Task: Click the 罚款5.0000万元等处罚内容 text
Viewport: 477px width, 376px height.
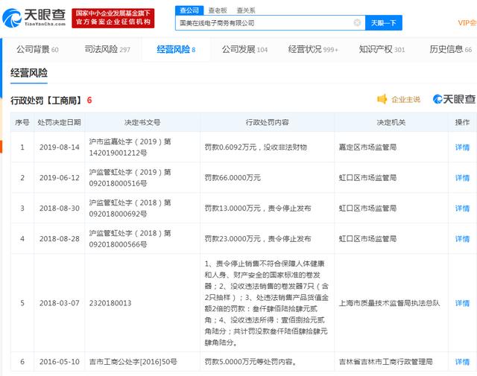Action: coord(250,362)
